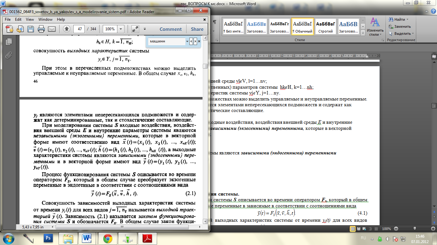
Task: Find the next search result
Action: tap(195, 41)
